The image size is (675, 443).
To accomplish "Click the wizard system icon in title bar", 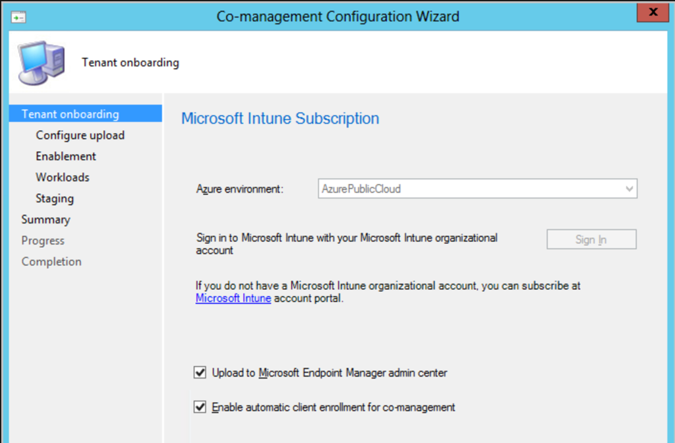I will 18,16.
